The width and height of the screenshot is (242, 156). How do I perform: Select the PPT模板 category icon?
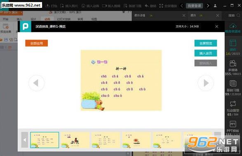click(233, 124)
